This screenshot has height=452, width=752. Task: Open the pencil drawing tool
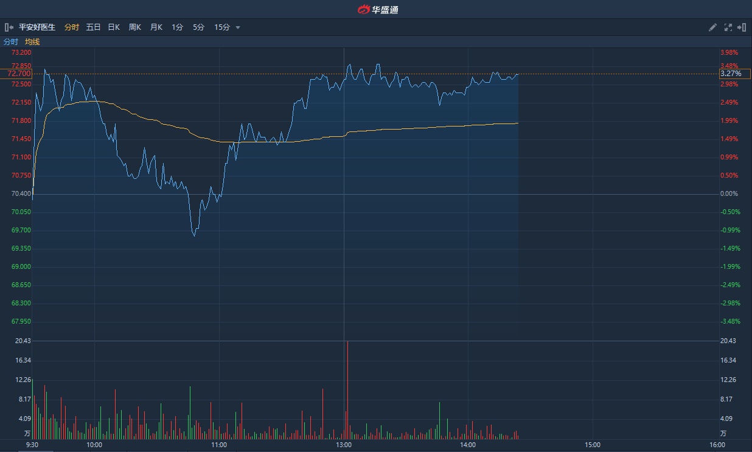point(713,27)
